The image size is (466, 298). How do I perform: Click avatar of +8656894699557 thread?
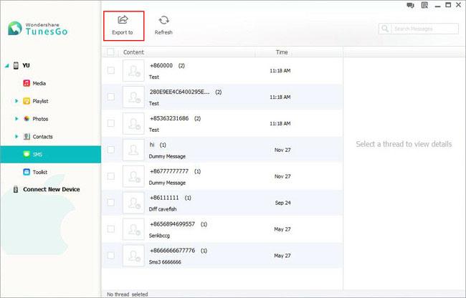(x=133, y=229)
